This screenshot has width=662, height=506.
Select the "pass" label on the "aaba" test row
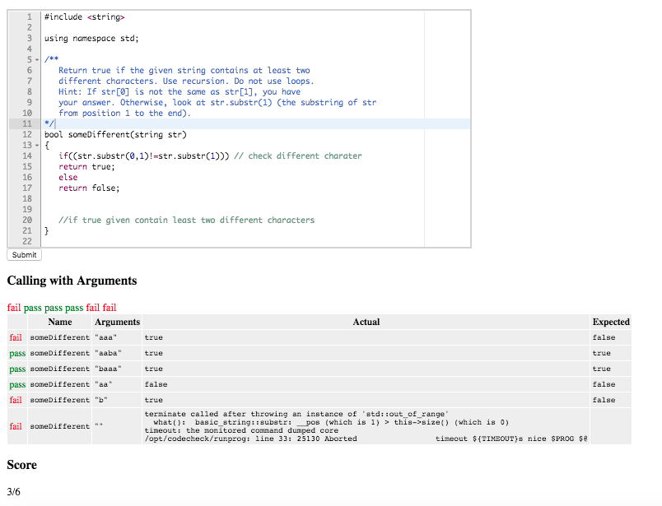click(16, 353)
